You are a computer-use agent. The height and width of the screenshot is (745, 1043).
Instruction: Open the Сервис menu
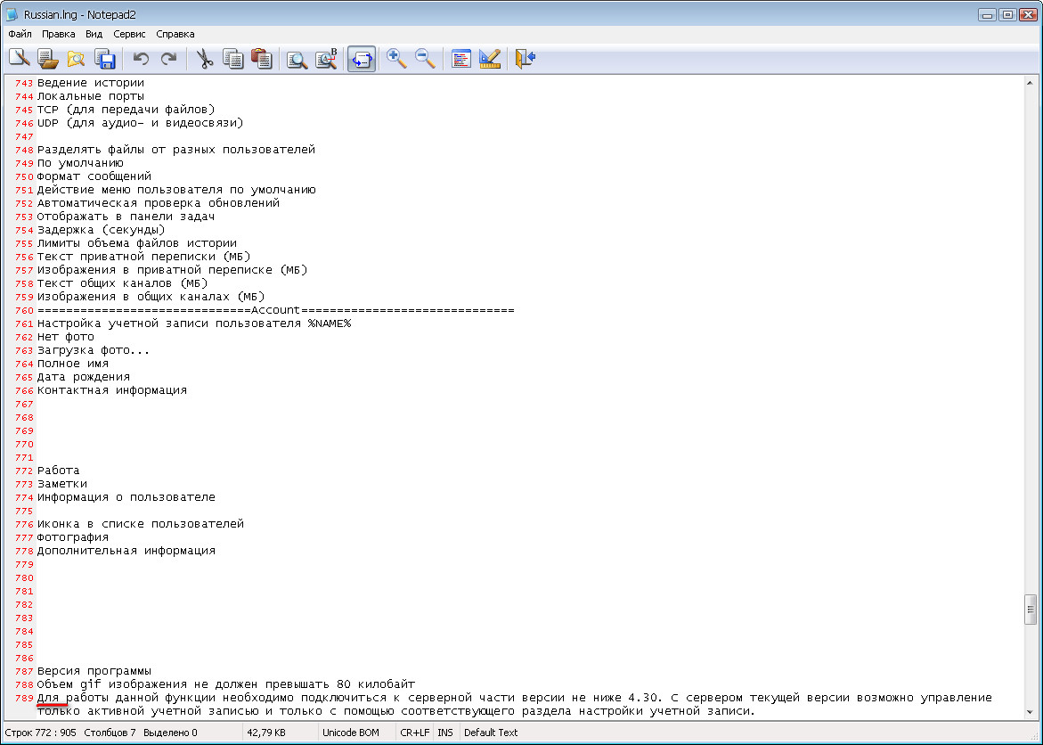(x=130, y=34)
